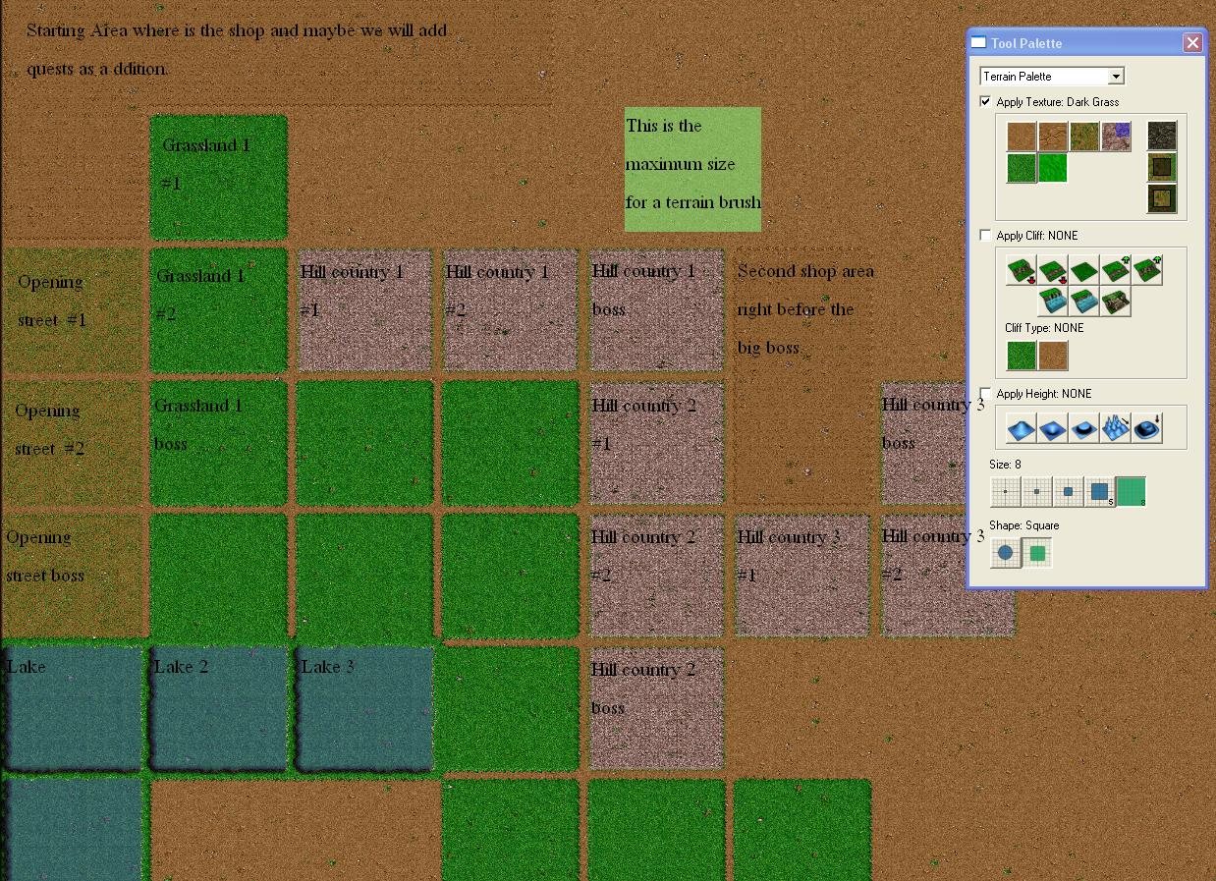This screenshot has width=1216, height=881.
Task: Click the 'Lake 3' water tile
Action: pyautogui.click(x=364, y=707)
